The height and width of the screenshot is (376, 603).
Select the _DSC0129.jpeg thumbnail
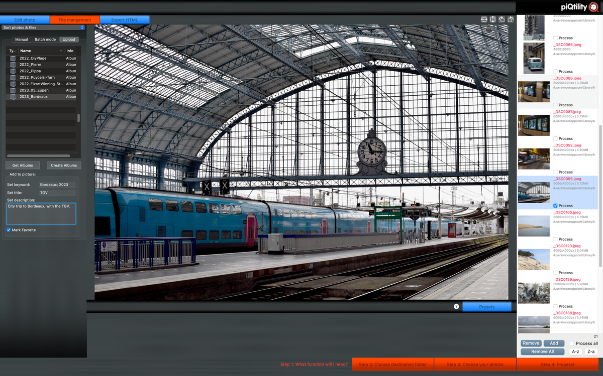coord(534,293)
